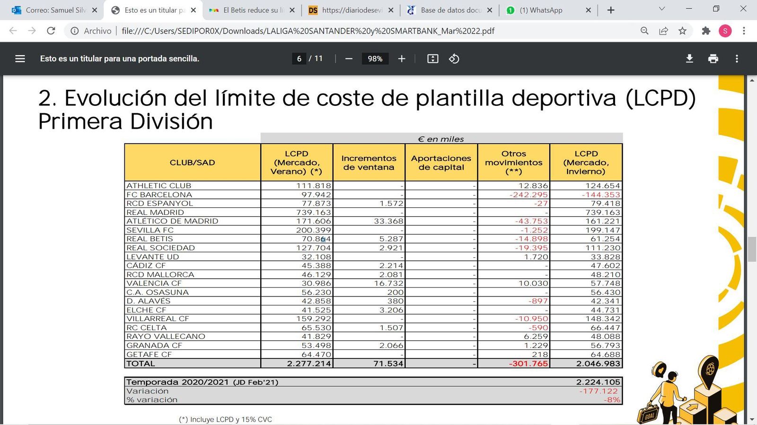Reload the current page

tap(51, 31)
